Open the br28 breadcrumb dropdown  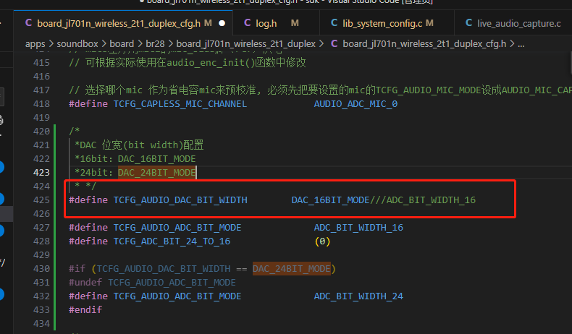155,44
